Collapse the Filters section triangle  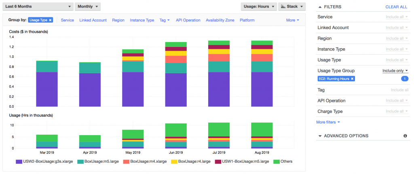pyautogui.click(x=320, y=7)
